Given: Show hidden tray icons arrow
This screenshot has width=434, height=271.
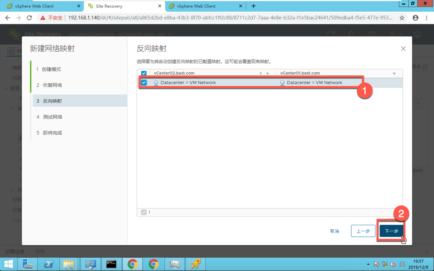Looking at the screenshot, I should coord(368,264).
